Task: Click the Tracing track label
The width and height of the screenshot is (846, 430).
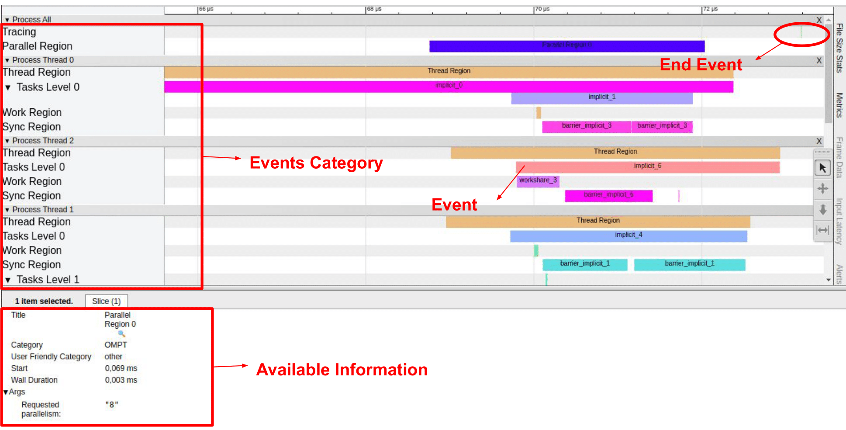Action: pos(19,32)
